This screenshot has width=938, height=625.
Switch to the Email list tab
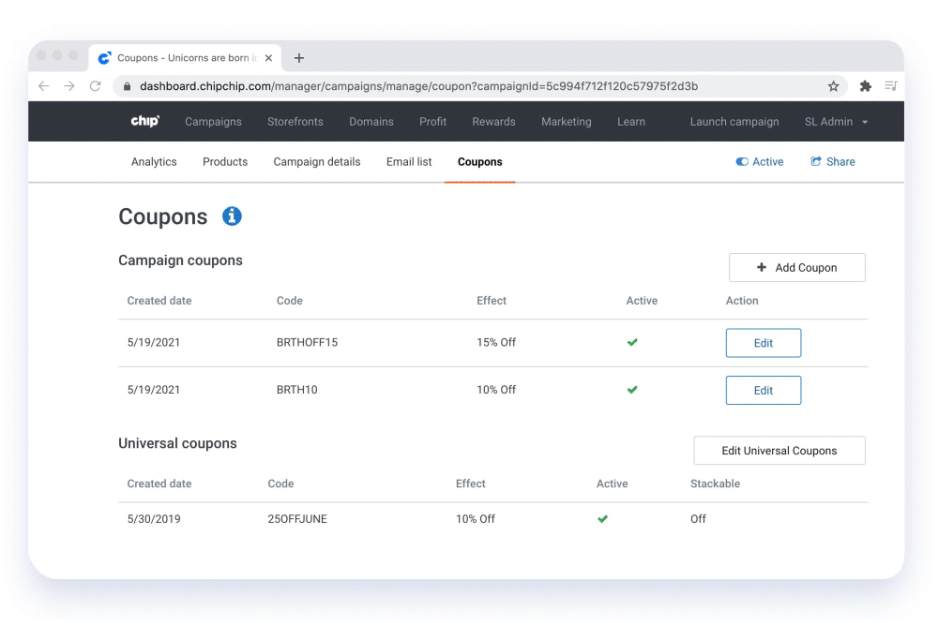(409, 162)
